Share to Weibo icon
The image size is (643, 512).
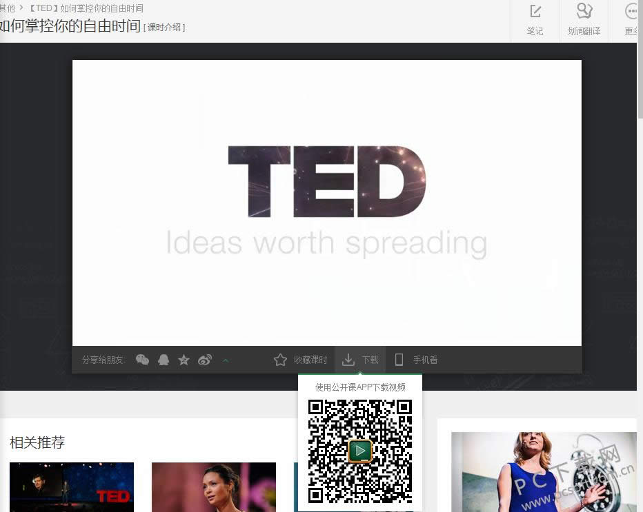(x=205, y=360)
